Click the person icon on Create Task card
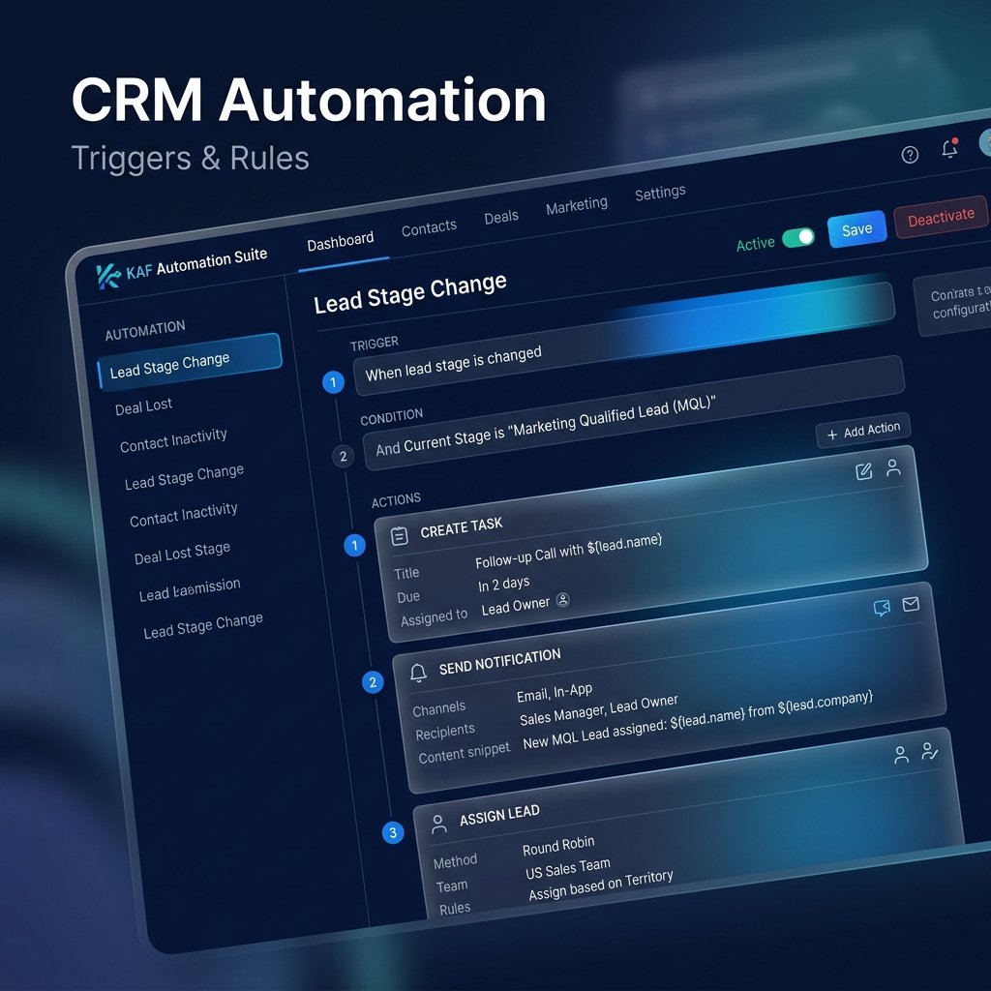The image size is (991, 991). tap(893, 467)
